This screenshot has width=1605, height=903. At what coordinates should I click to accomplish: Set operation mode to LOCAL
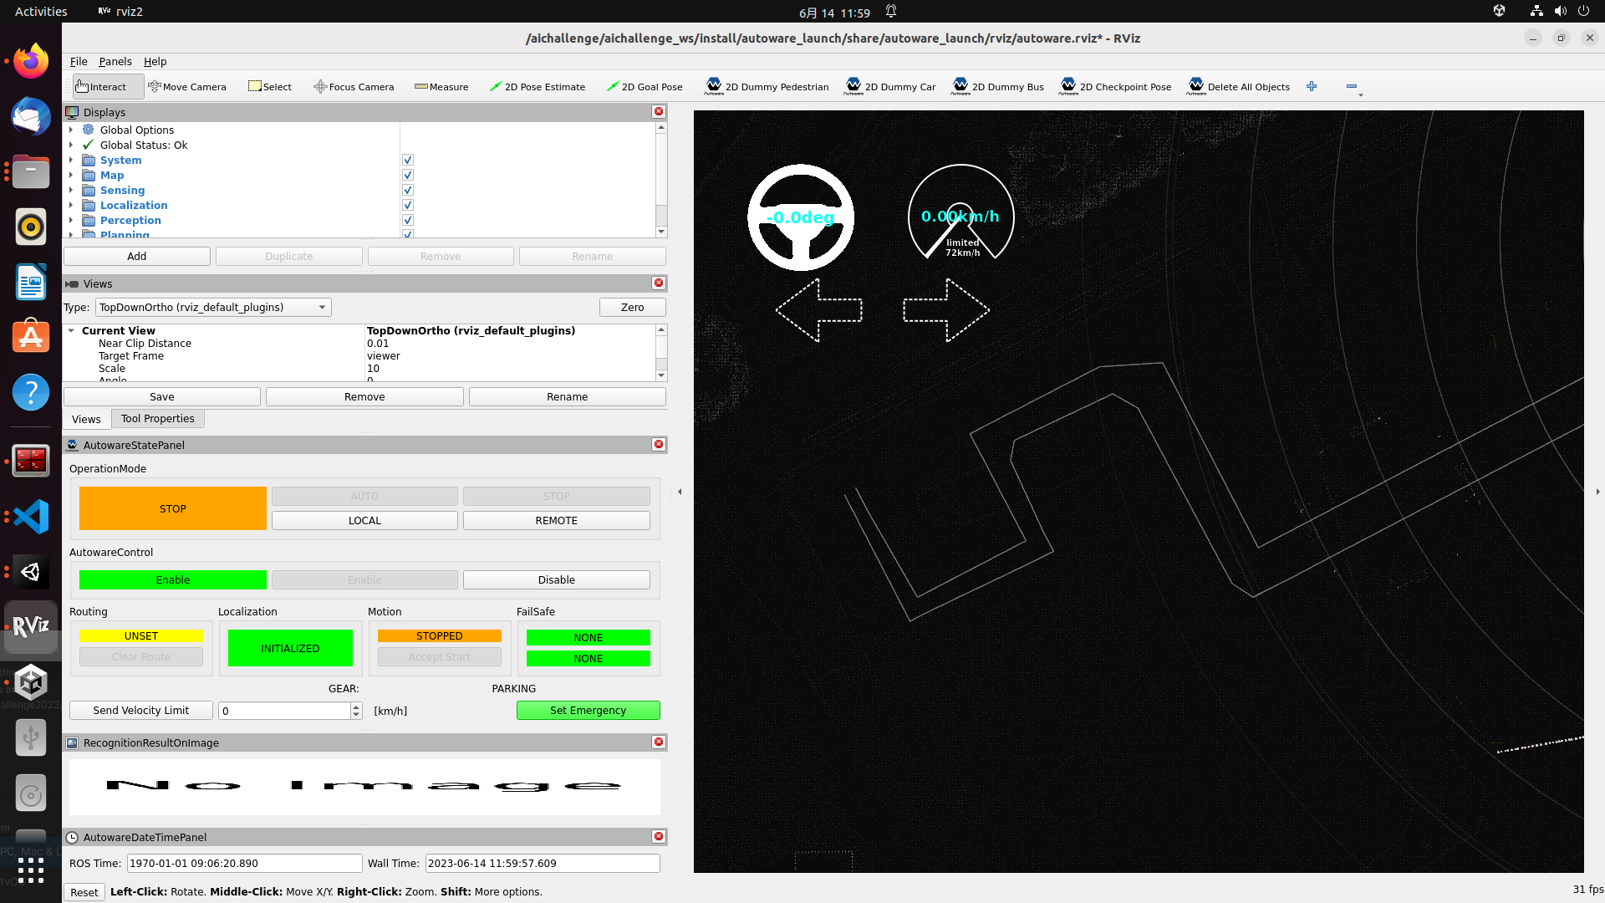[364, 521]
